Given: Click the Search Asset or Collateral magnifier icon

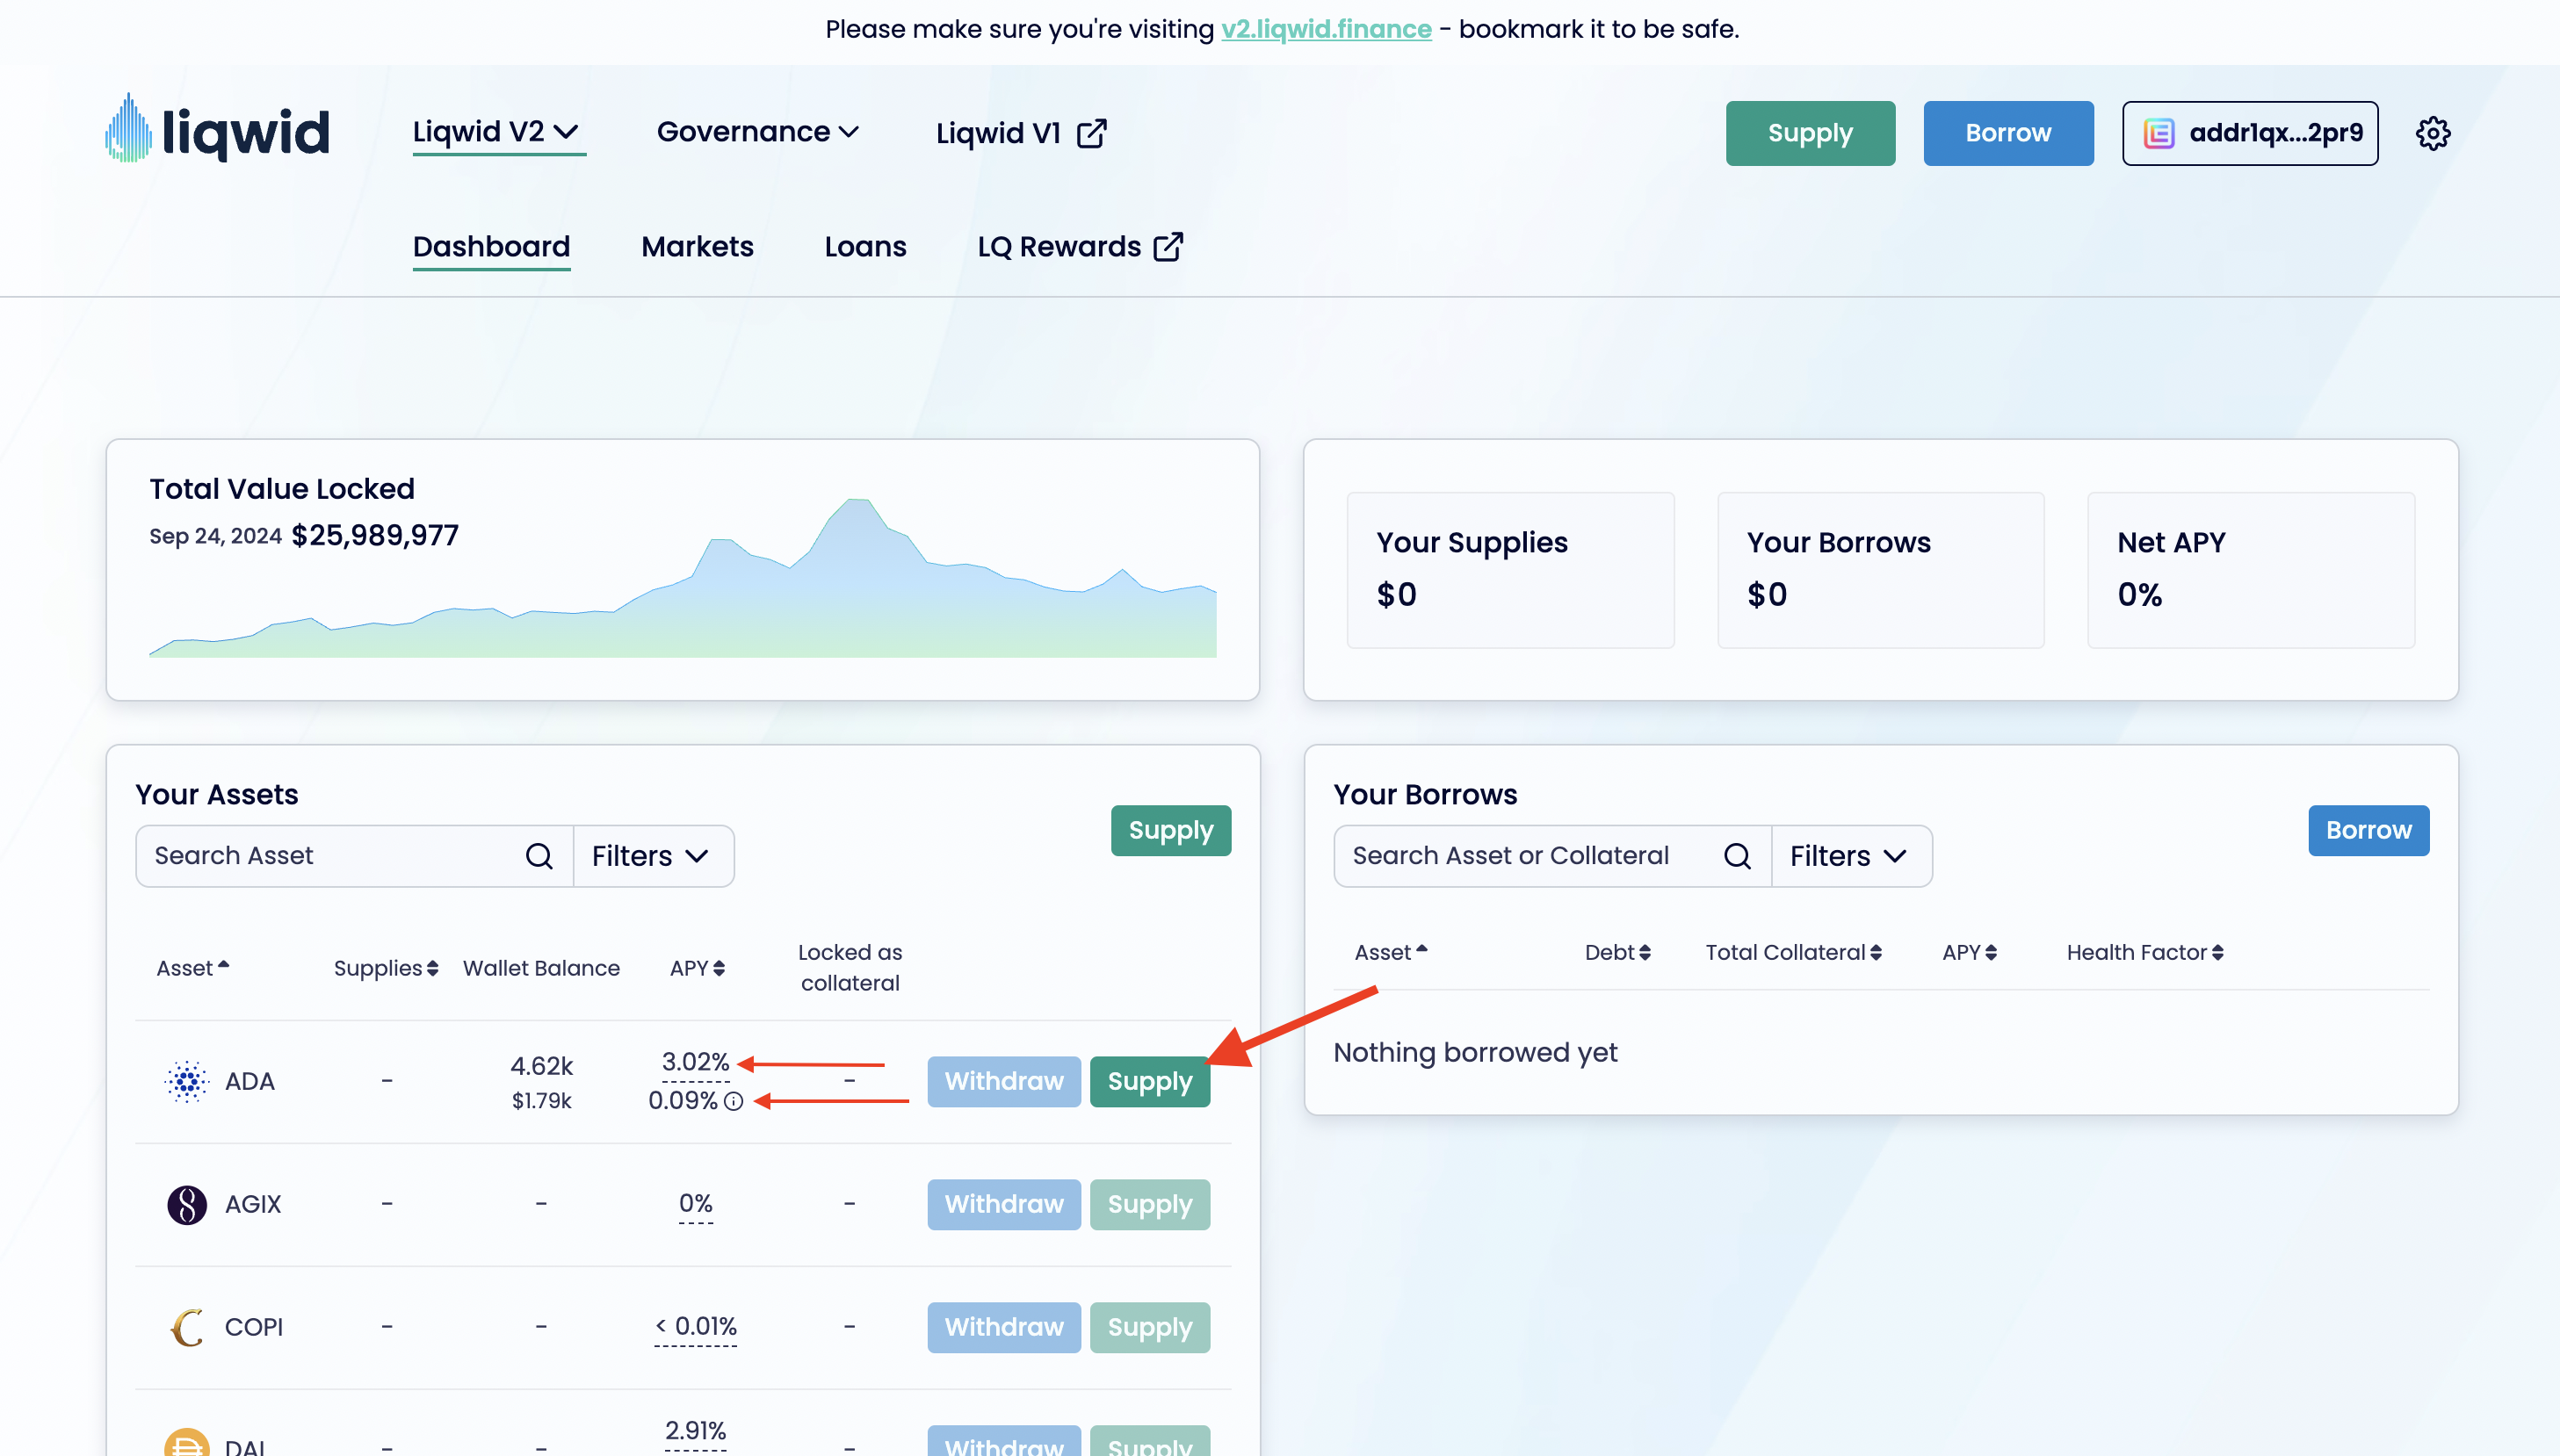Looking at the screenshot, I should click(x=1738, y=856).
